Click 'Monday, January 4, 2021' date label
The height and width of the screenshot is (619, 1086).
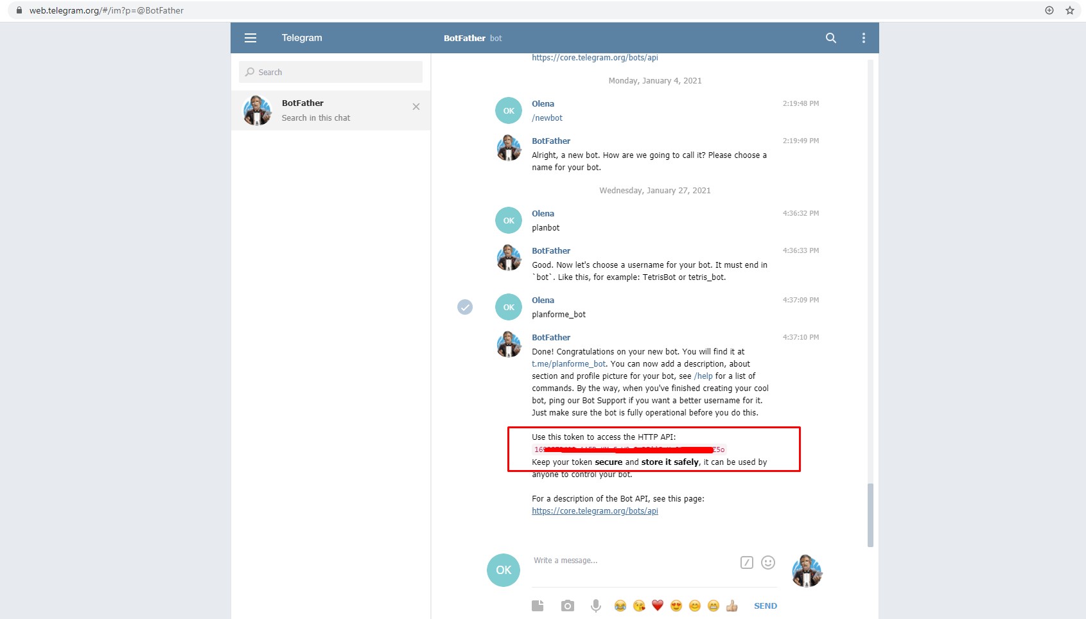pyautogui.click(x=655, y=81)
